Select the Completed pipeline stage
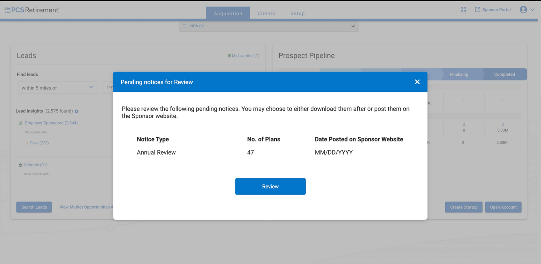The height and width of the screenshot is (264, 541). (504, 74)
